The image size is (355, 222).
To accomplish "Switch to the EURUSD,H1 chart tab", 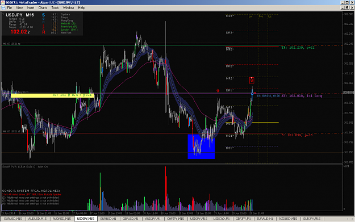I will [x=108, y=219].
